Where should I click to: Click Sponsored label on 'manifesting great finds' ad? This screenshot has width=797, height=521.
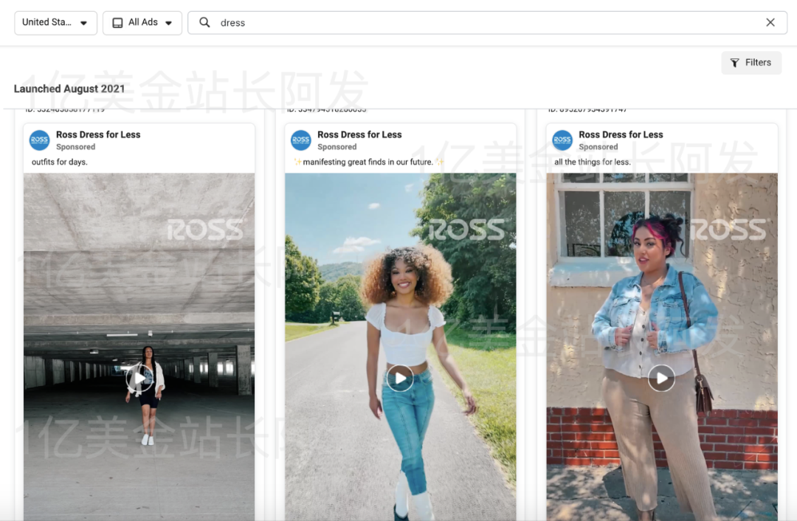337,147
